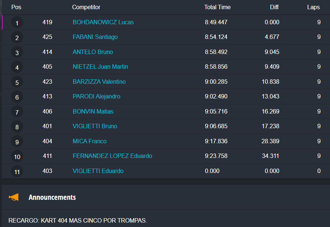Viewport: 330px width, 227px height.
Task: Click BARZIZZA Valentino's name
Action: point(99,82)
